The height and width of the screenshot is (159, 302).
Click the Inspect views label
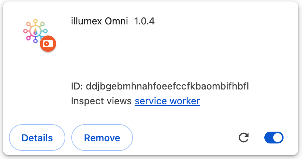coord(101,101)
